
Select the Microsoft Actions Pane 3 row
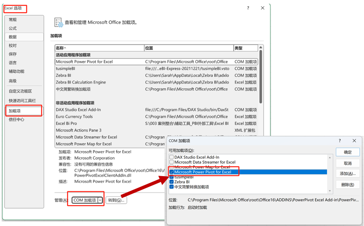156,130
